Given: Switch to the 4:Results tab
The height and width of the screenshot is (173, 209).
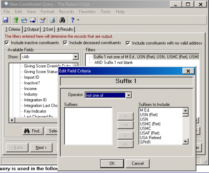Looking at the screenshot, I should [x=65, y=29].
